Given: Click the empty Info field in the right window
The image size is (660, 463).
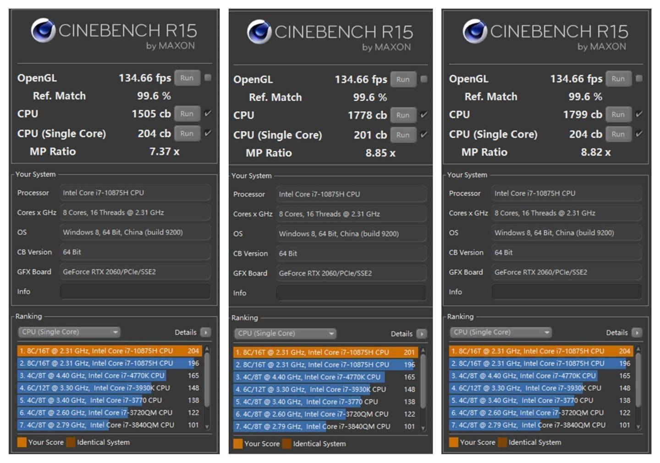Looking at the screenshot, I should tap(566, 292).
